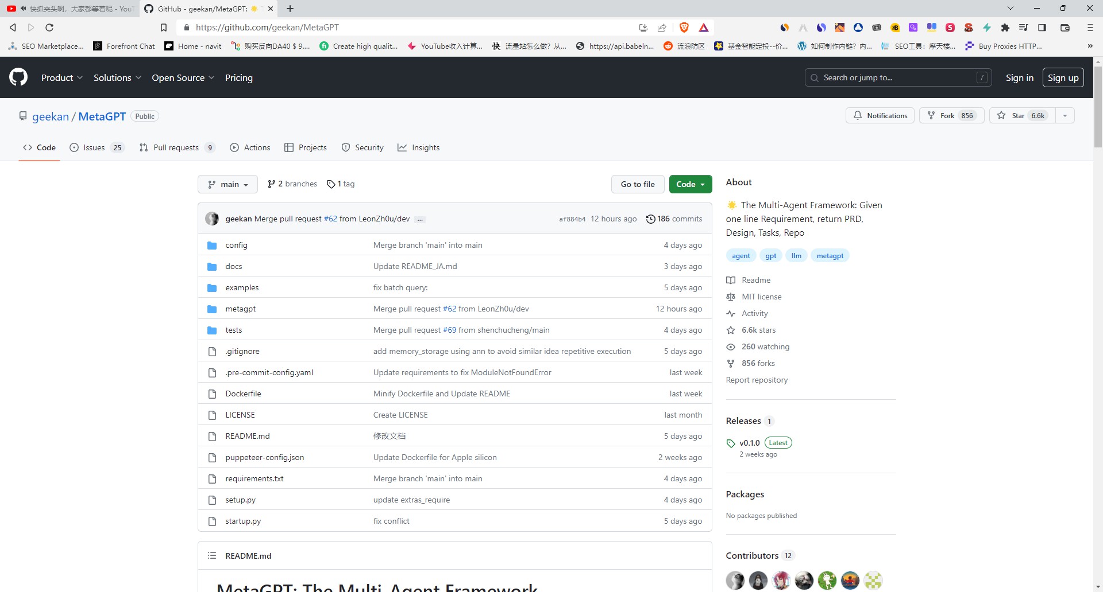Click the share icon in the address bar
1103x592 pixels.
pyautogui.click(x=662, y=27)
